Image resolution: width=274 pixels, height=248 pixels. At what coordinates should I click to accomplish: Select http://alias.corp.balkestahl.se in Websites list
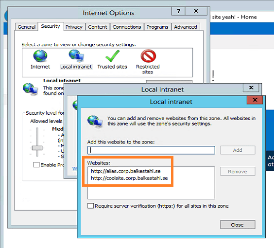[126, 171]
